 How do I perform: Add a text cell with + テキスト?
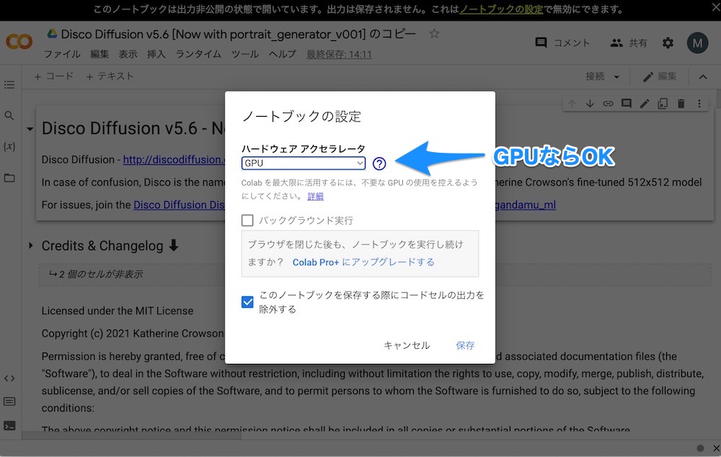coord(110,76)
